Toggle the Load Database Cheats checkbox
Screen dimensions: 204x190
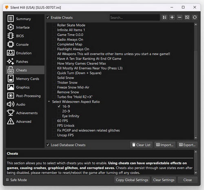pyautogui.click(x=48, y=145)
